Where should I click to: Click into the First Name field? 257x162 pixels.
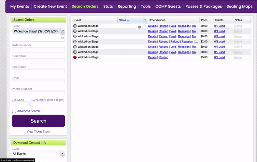[38, 61]
